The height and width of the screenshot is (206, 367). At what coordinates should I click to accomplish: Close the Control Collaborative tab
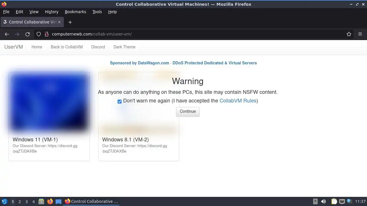59,22
